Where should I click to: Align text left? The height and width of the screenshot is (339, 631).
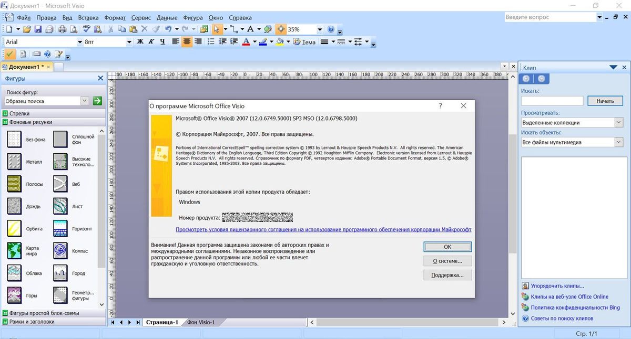[176, 41]
